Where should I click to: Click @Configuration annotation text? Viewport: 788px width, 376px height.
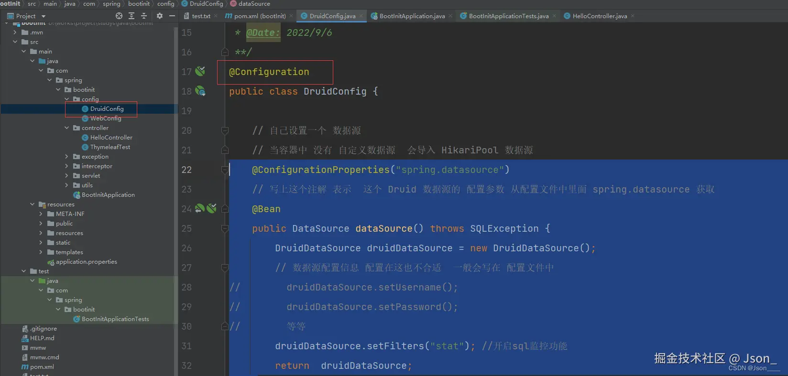(269, 72)
